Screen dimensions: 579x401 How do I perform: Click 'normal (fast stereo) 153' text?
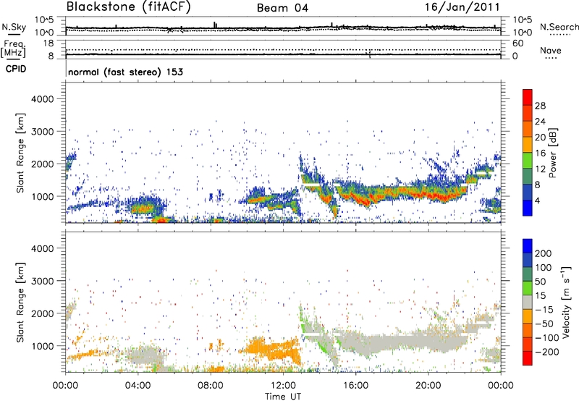[x=125, y=72]
